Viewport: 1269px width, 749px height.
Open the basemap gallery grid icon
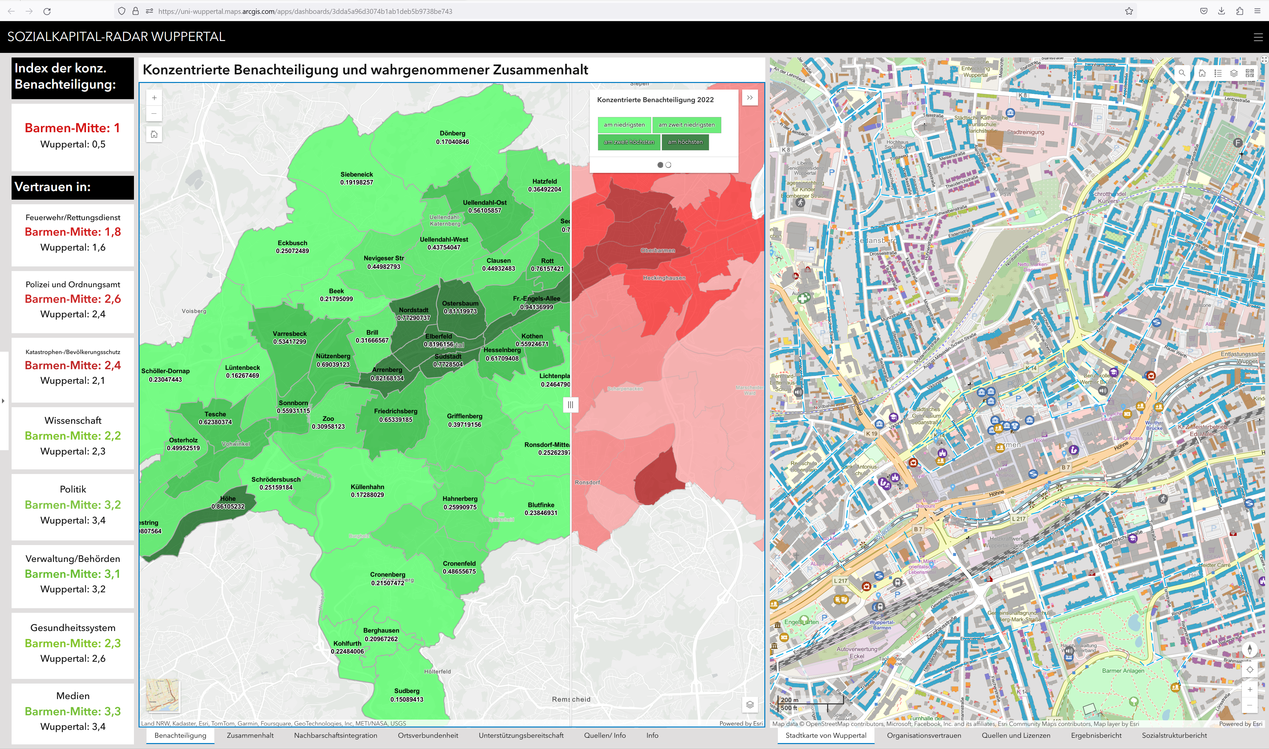[1249, 73]
